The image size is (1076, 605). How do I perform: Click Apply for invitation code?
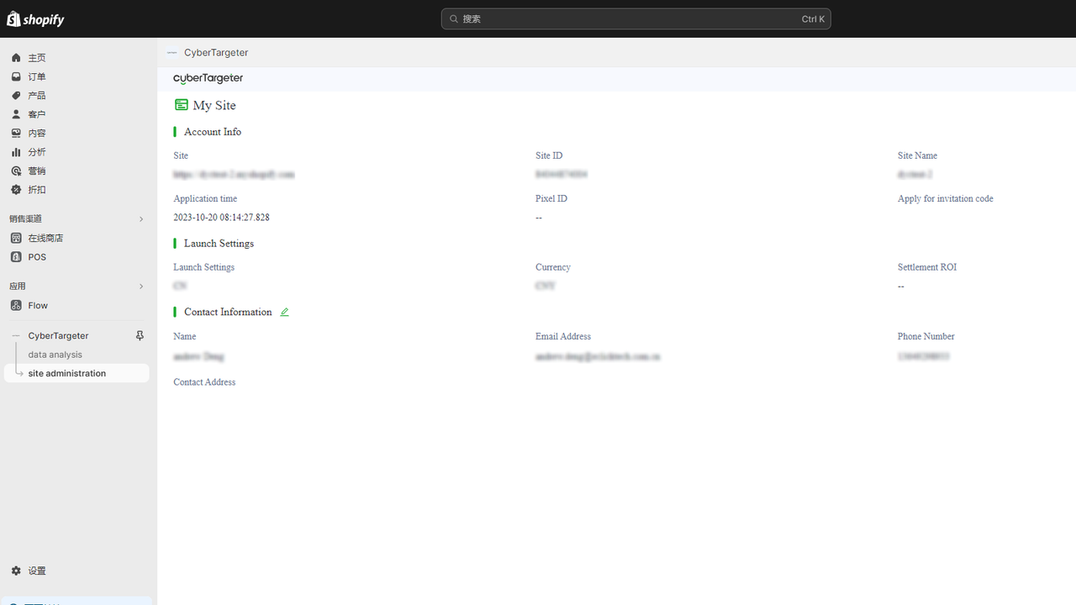946,199
